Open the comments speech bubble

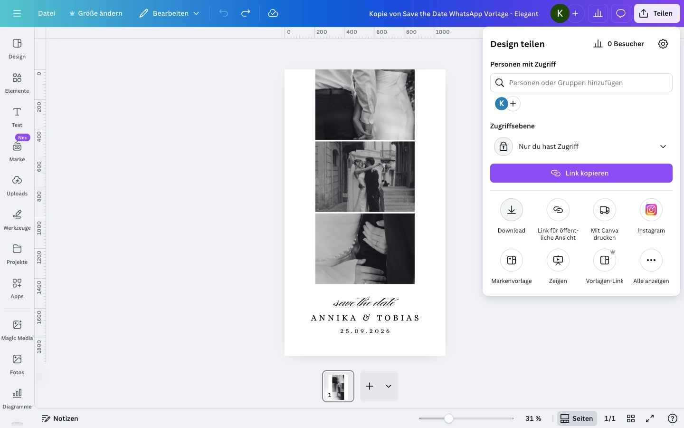pyautogui.click(x=621, y=13)
